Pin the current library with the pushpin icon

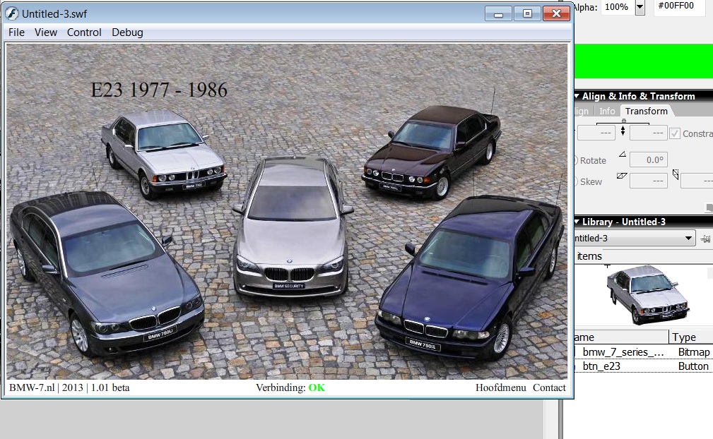tap(705, 239)
